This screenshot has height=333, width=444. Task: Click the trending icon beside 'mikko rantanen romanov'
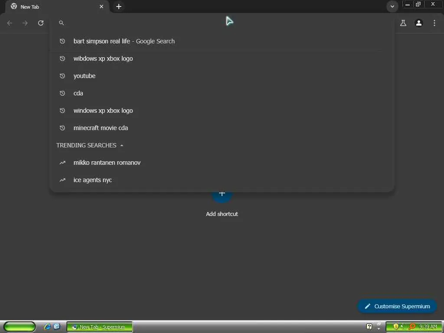62,163
